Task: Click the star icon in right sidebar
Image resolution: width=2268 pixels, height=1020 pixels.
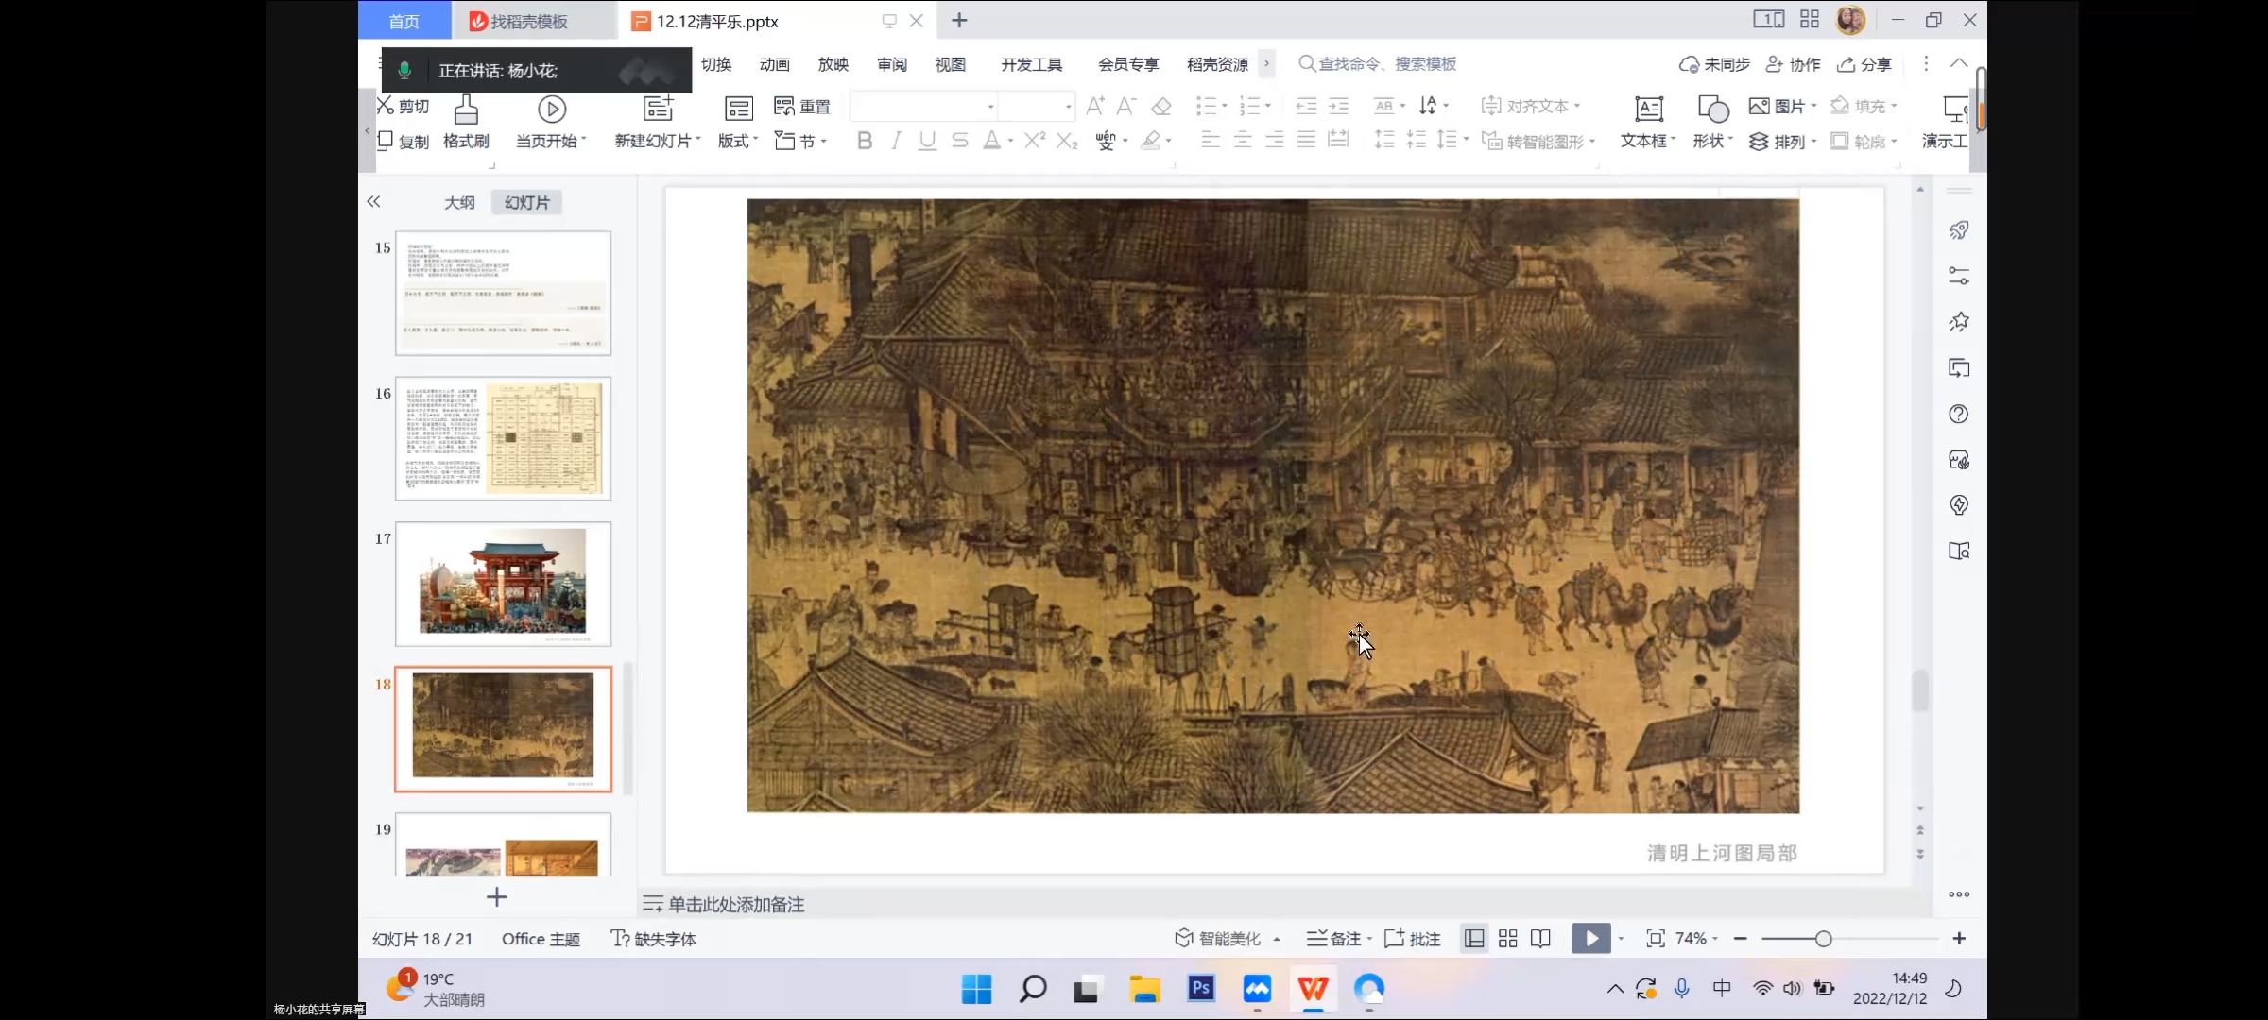Action: 1959,322
